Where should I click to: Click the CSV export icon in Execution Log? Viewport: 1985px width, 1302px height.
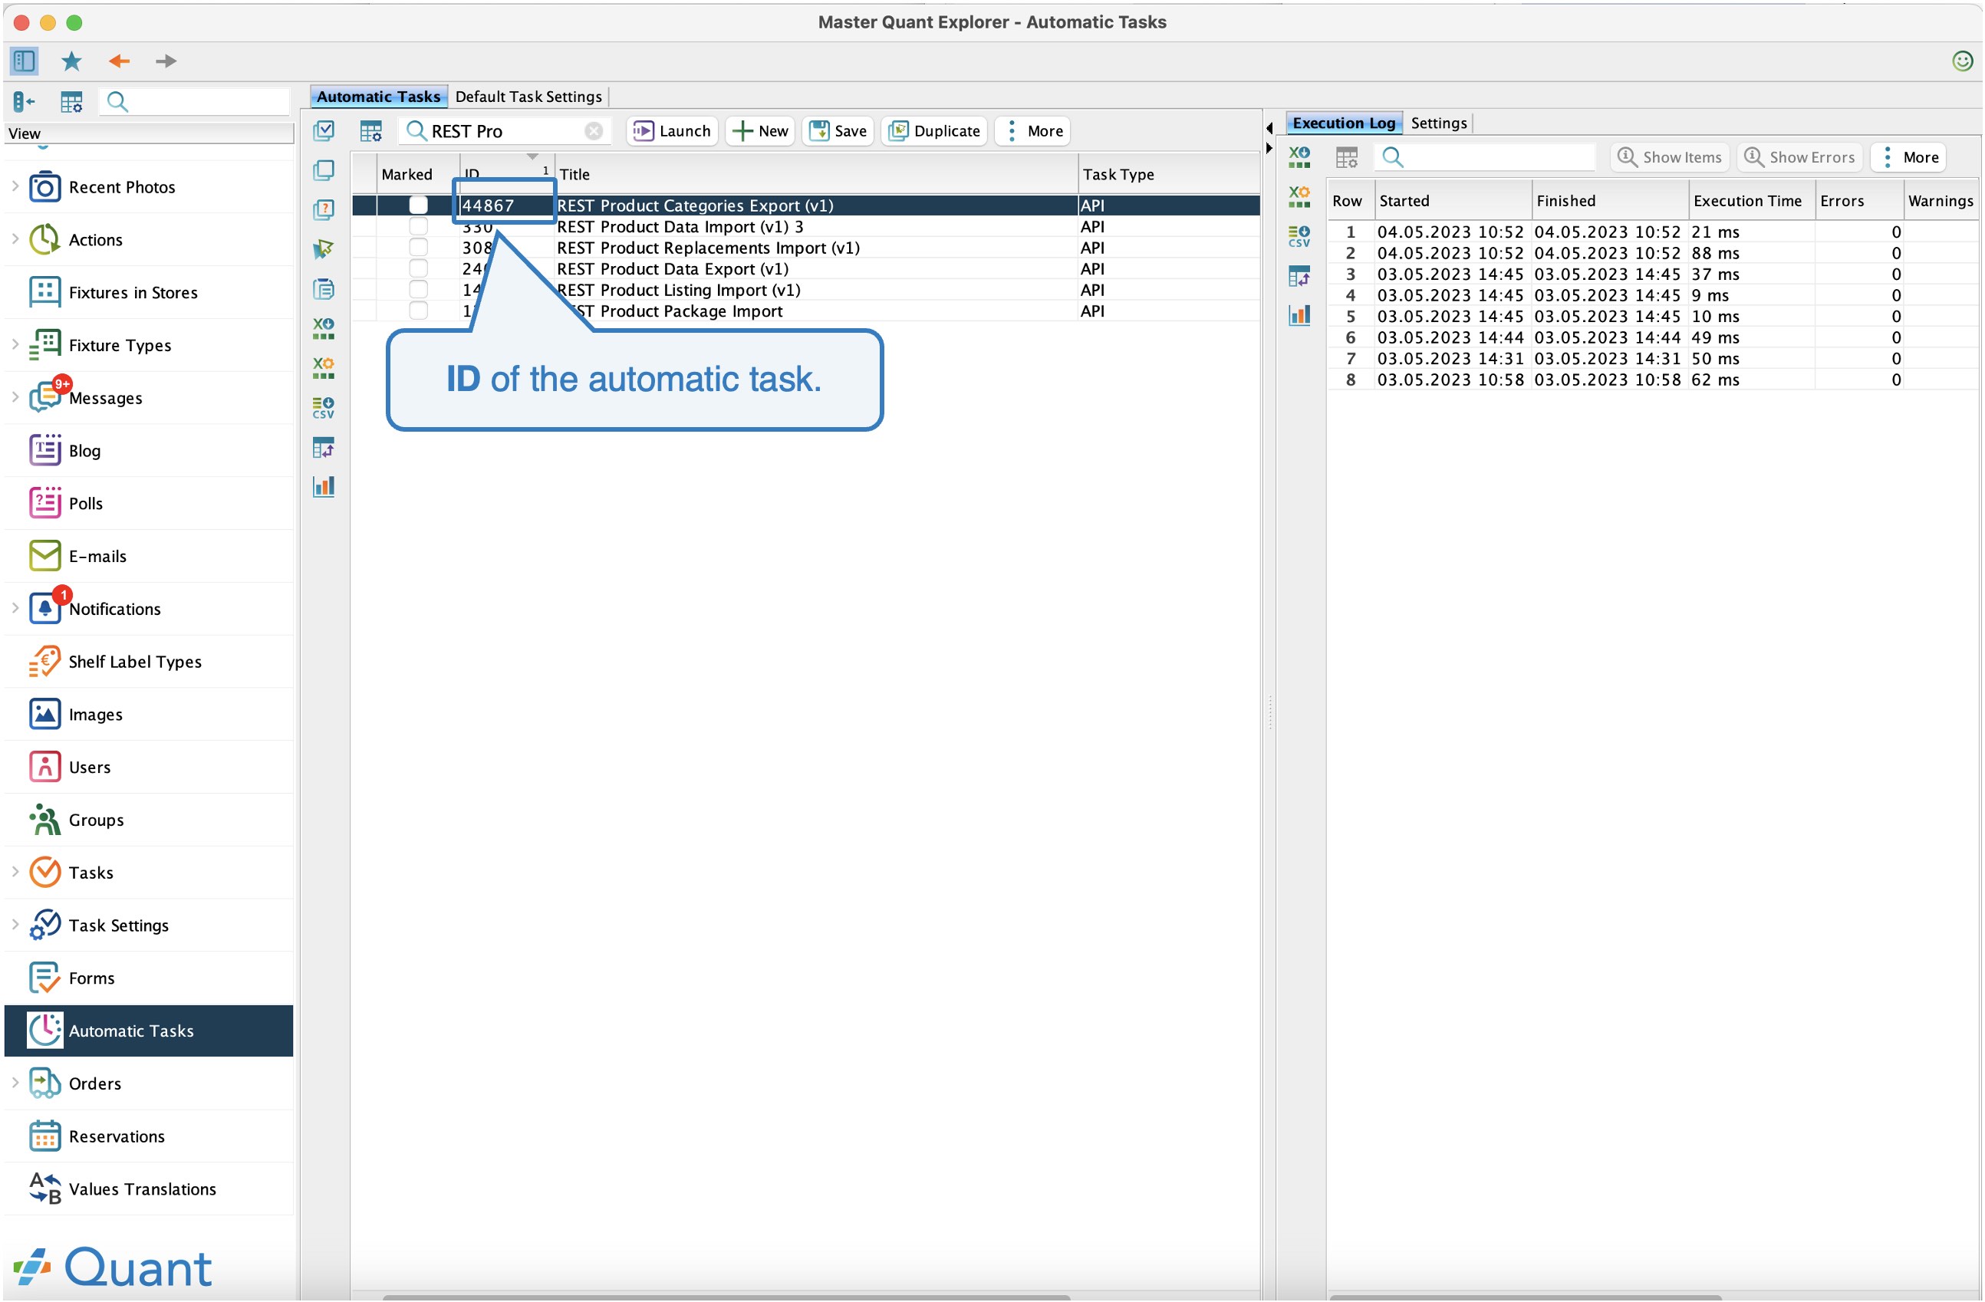(1299, 236)
